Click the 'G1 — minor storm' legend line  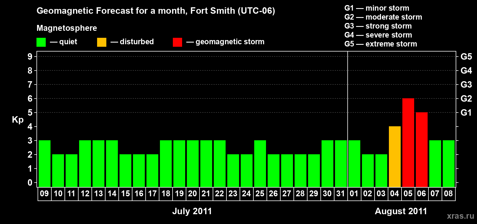[x=377, y=8]
